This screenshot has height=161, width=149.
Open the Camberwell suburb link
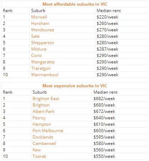[44, 144]
